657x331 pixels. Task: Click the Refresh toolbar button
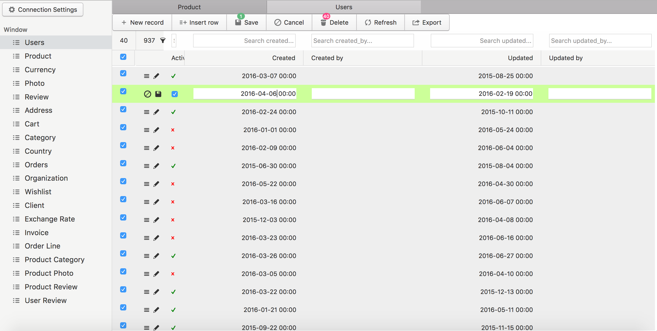click(x=380, y=23)
